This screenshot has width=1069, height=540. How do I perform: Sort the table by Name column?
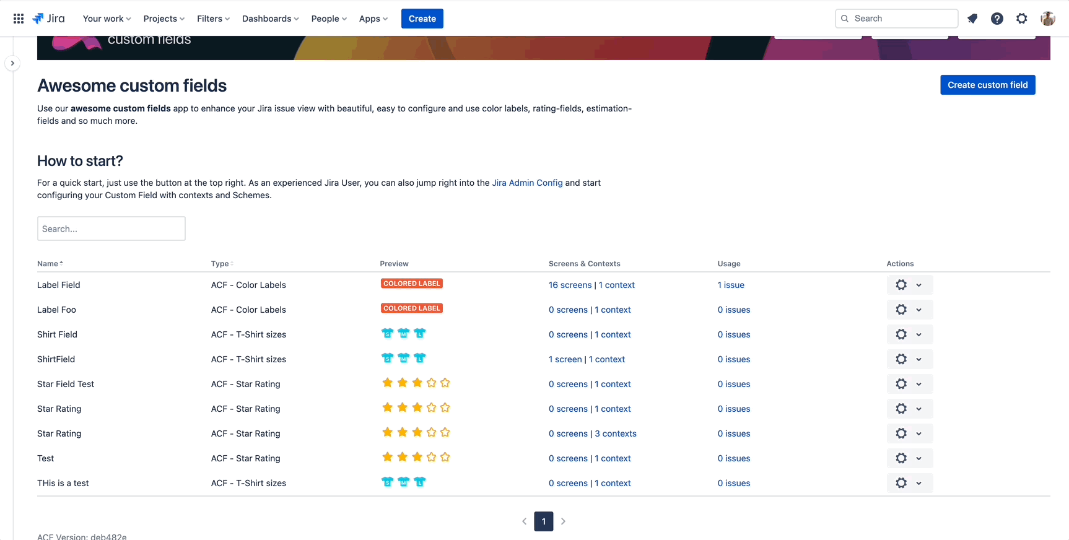(x=50, y=264)
